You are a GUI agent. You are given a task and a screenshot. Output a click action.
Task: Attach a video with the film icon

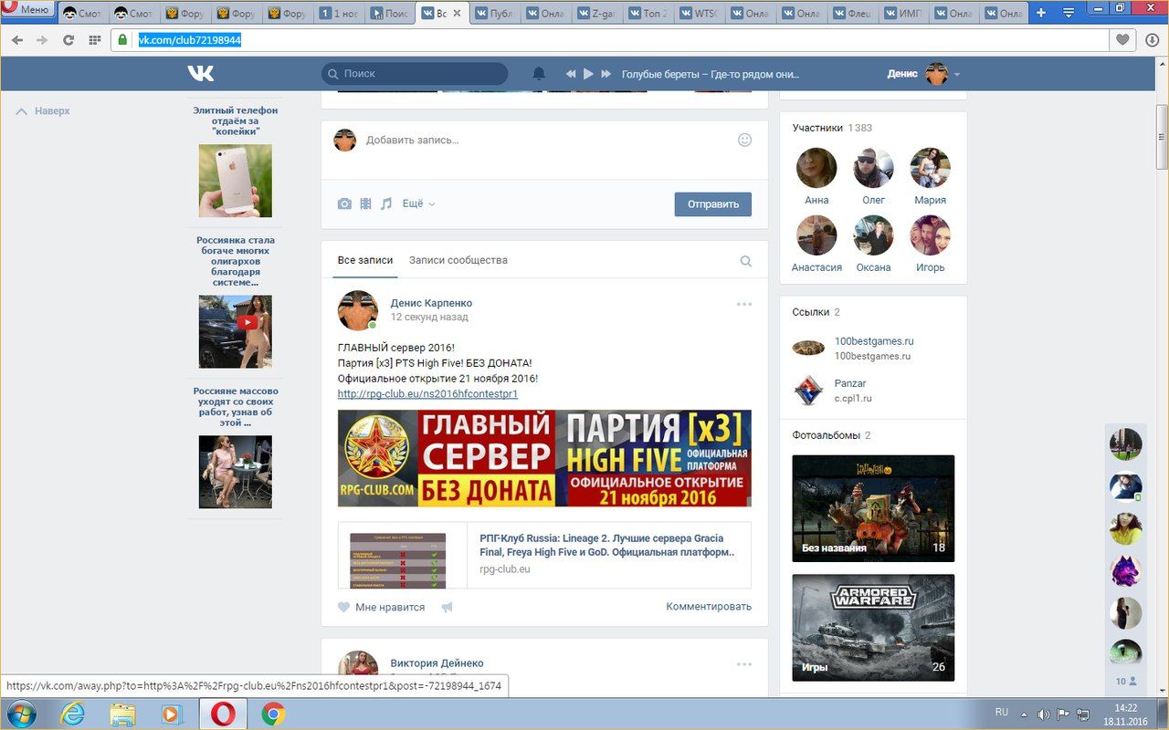(365, 203)
